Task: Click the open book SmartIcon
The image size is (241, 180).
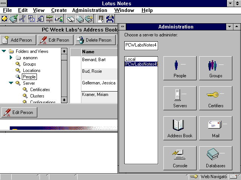Action: [70, 19]
